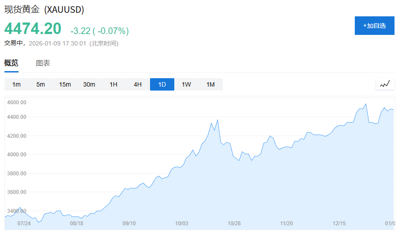
Task: Change chart to 1M monthly view
Action: [210, 84]
